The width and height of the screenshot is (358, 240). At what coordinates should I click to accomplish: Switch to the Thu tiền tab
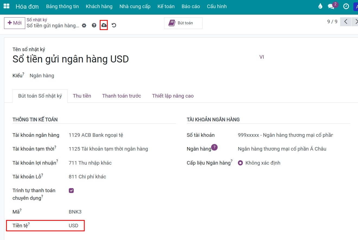(x=82, y=96)
